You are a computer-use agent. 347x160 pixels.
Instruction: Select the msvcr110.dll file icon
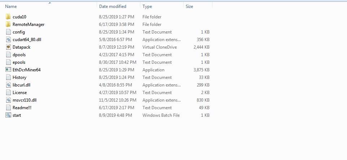[x=8, y=100]
